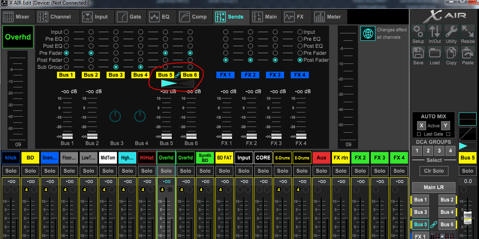Click the Bus 1 send fader handle
Image resolution: width=479 pixels, height=239 pixels.
pos(67,136)
